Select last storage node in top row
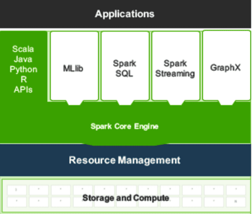Image resolution: width=252 pixels, height=214 pixels. pyautogui.click(x=236, y=190)
